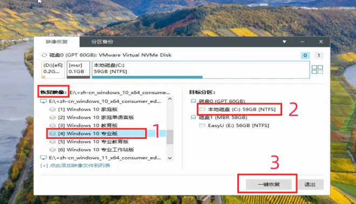
Task: Click the image list scroll up arrow
Action: 170,99
